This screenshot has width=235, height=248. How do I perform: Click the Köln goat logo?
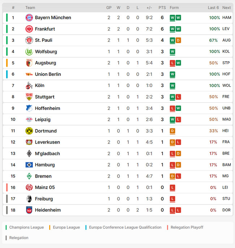[x=29, y=86]
